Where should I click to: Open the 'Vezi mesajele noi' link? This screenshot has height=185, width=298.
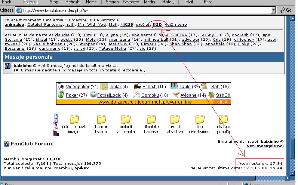click(265, 146)
